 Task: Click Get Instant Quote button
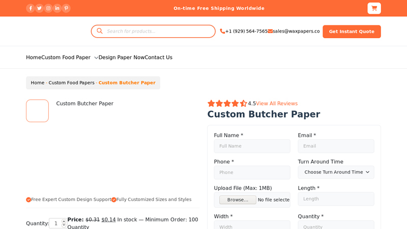coord(352,32)
